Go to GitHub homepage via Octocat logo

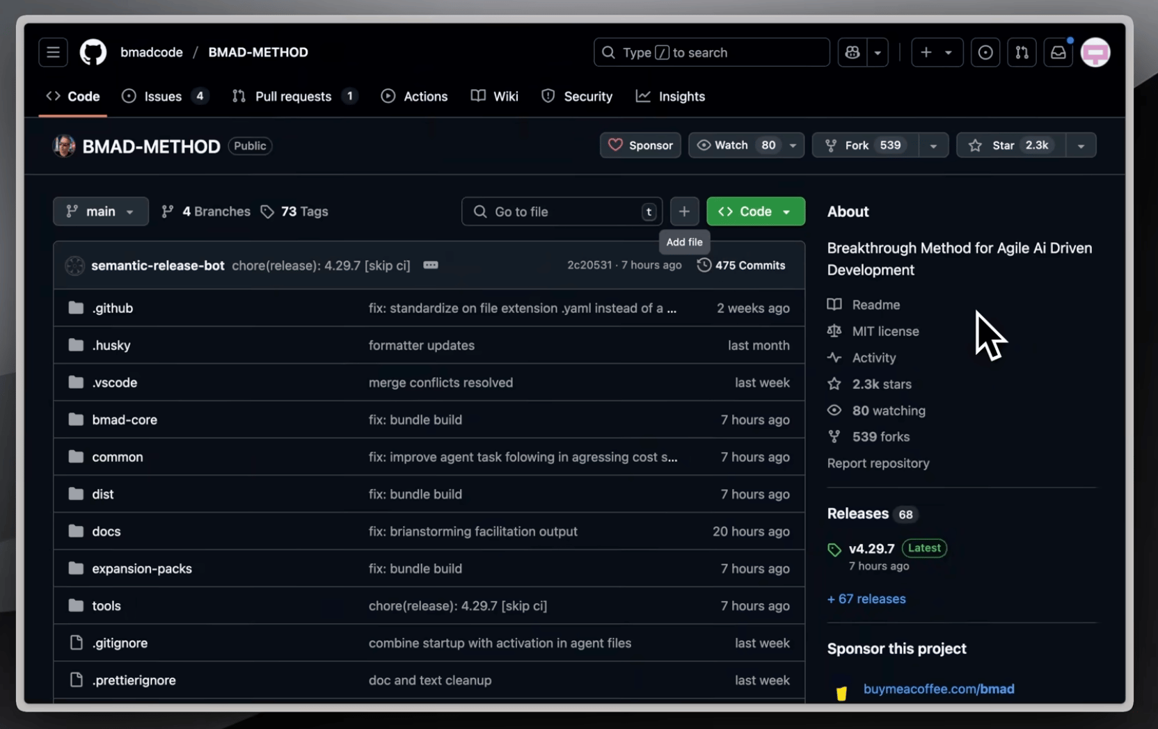[93, 52]
